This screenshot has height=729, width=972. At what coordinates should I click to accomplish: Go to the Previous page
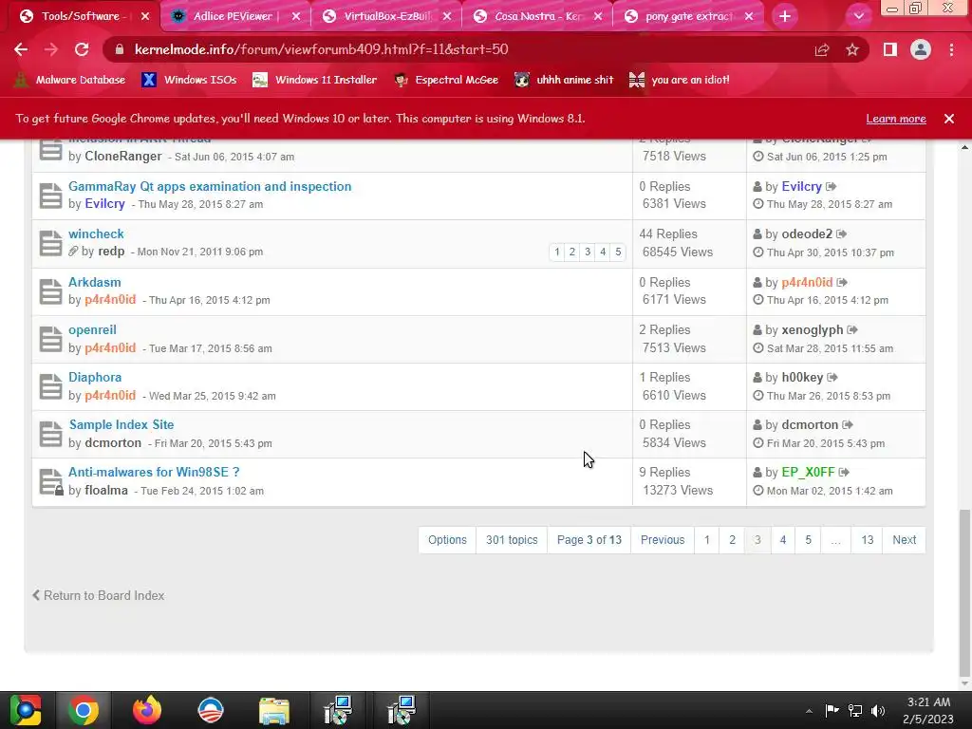pyautogui.click(x=662, y=540)
